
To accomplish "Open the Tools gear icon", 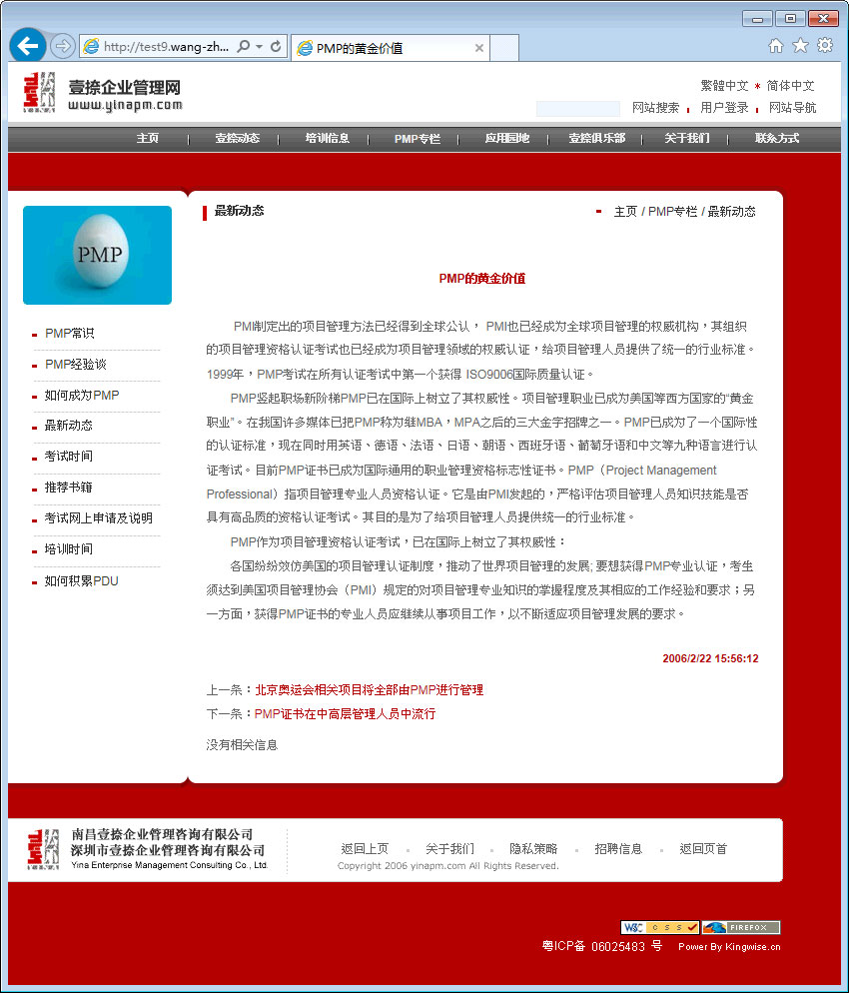I will pyautogui.click(x=825, y=46).
